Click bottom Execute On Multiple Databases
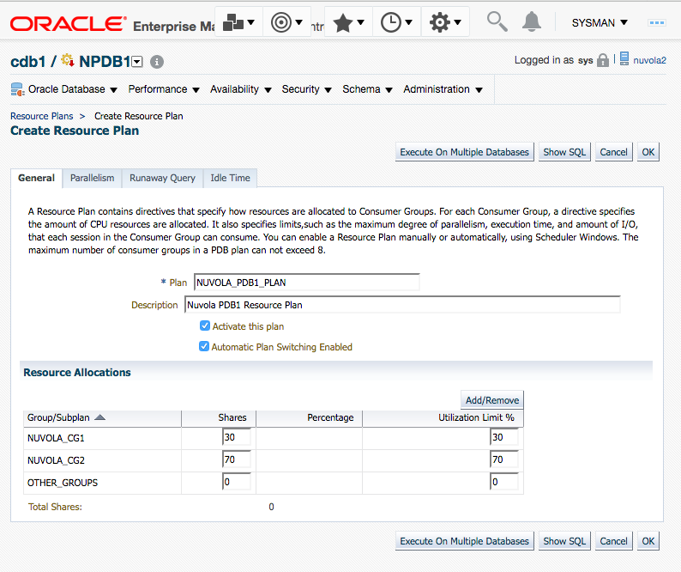Screen dimensions: 681x572 464,541
